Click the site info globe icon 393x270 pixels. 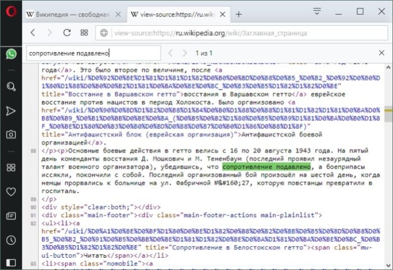(104, 33)
